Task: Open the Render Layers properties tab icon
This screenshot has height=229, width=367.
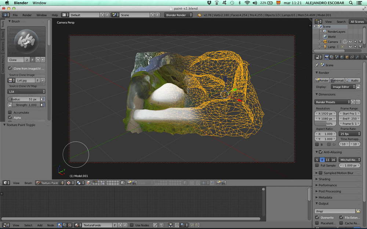Action: click(331, 57)
